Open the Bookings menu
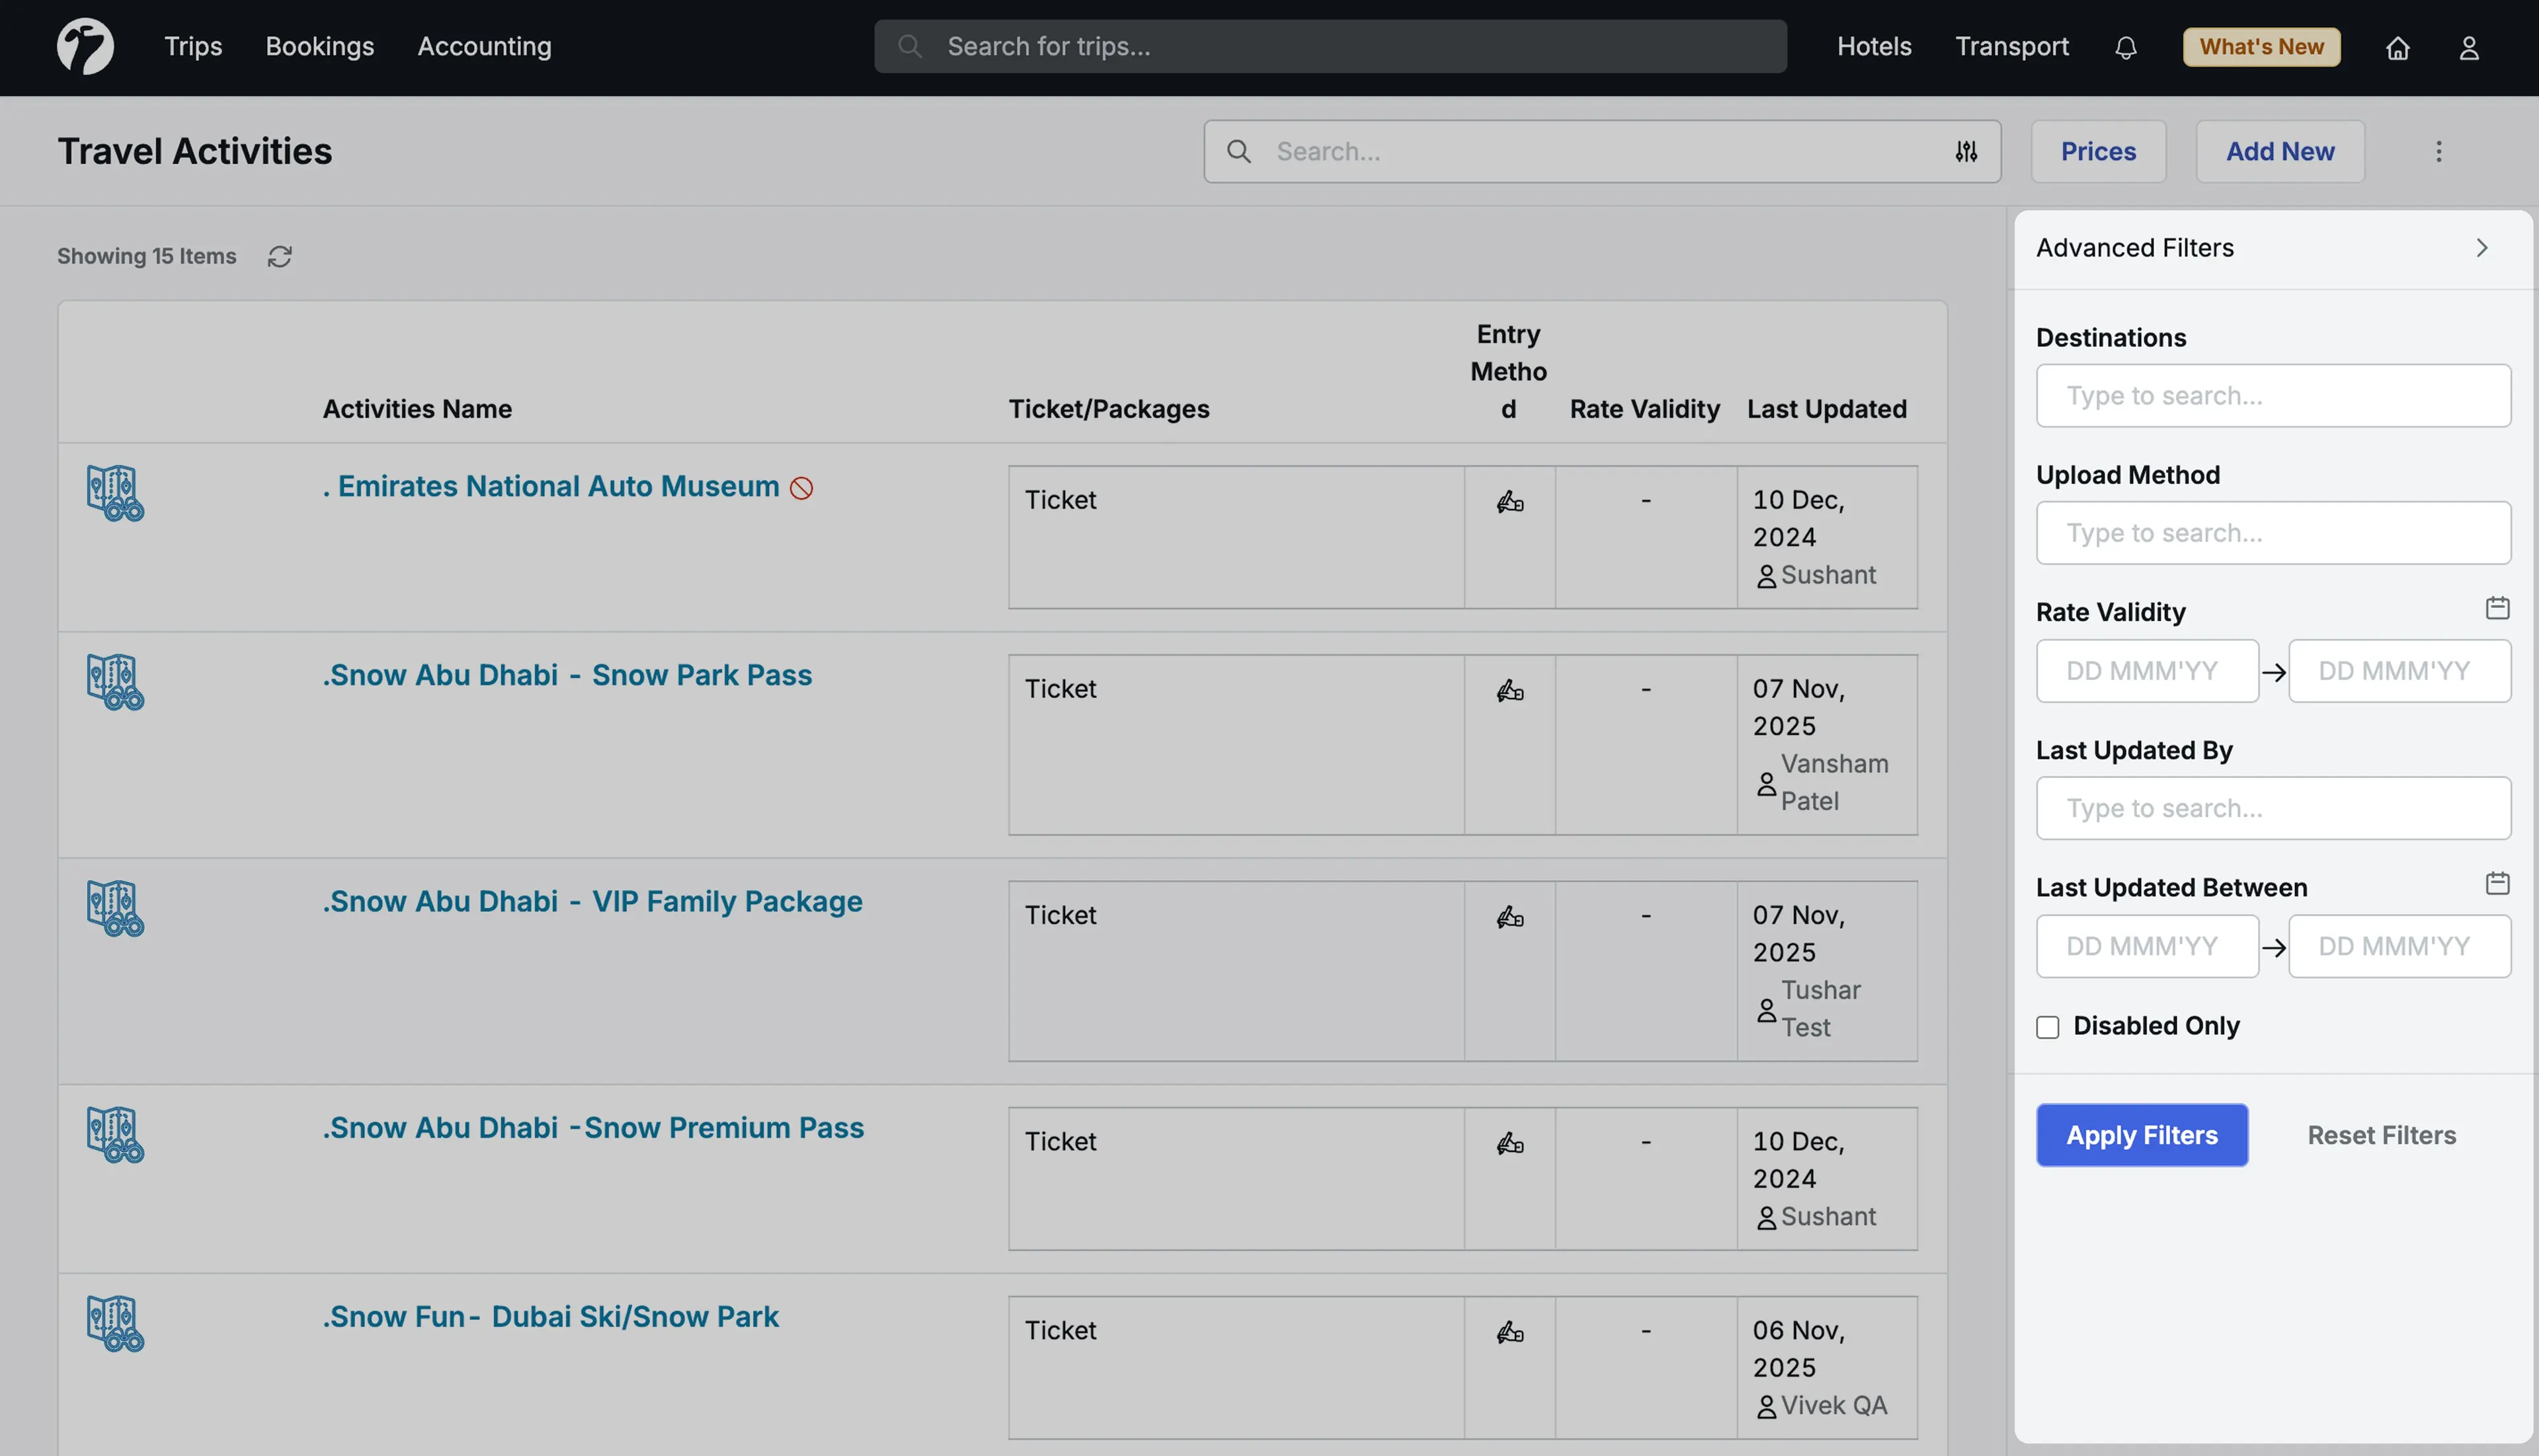The height and width of the screenshot is (1456, 2539). click(319, 47)
